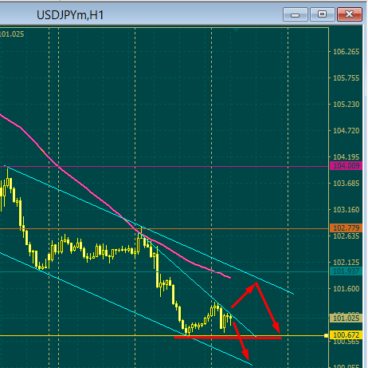
Task: Click the chart shift triangle marker at top
Action: 236,30
